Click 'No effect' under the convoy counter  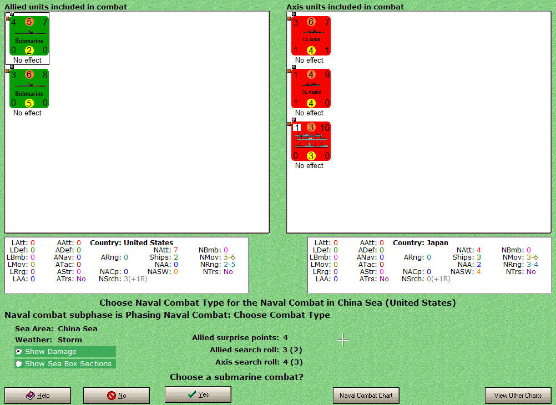pos(309,166)
